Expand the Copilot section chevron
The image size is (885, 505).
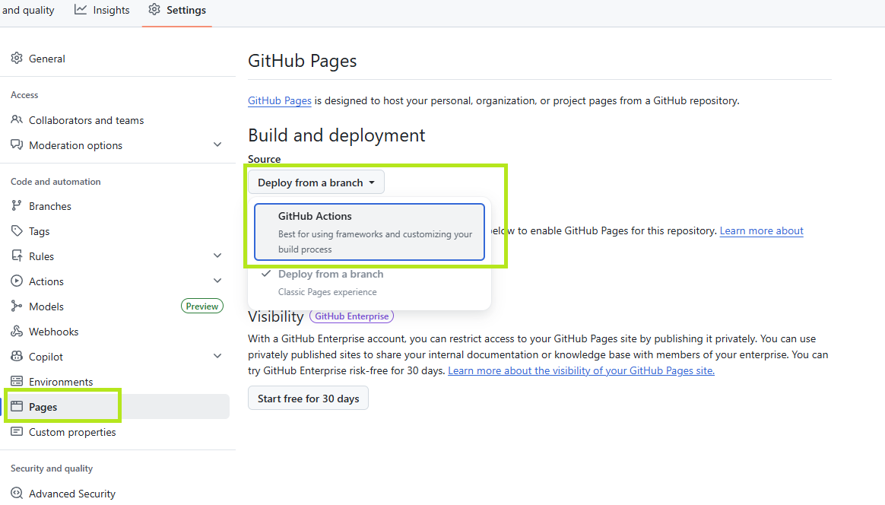point(217,356)
